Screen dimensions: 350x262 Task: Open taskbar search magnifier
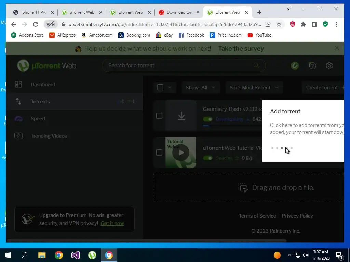click(25, 255)
